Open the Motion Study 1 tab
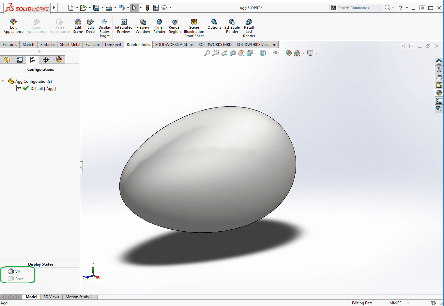Screen dimensions: 444x306 79,297
